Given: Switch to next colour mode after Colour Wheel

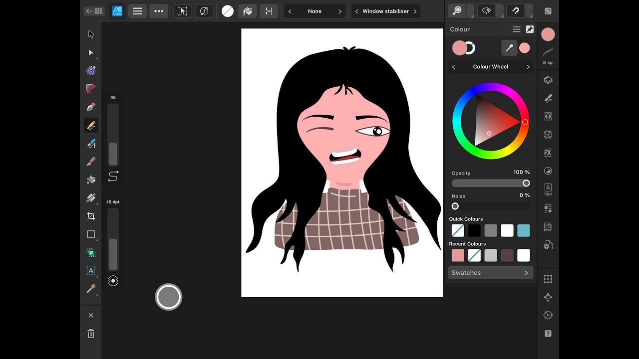Looking at the screenshot, I should (x=528, y=67).
